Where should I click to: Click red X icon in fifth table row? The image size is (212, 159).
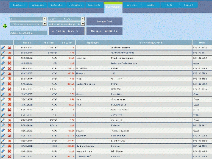point(9,68)
